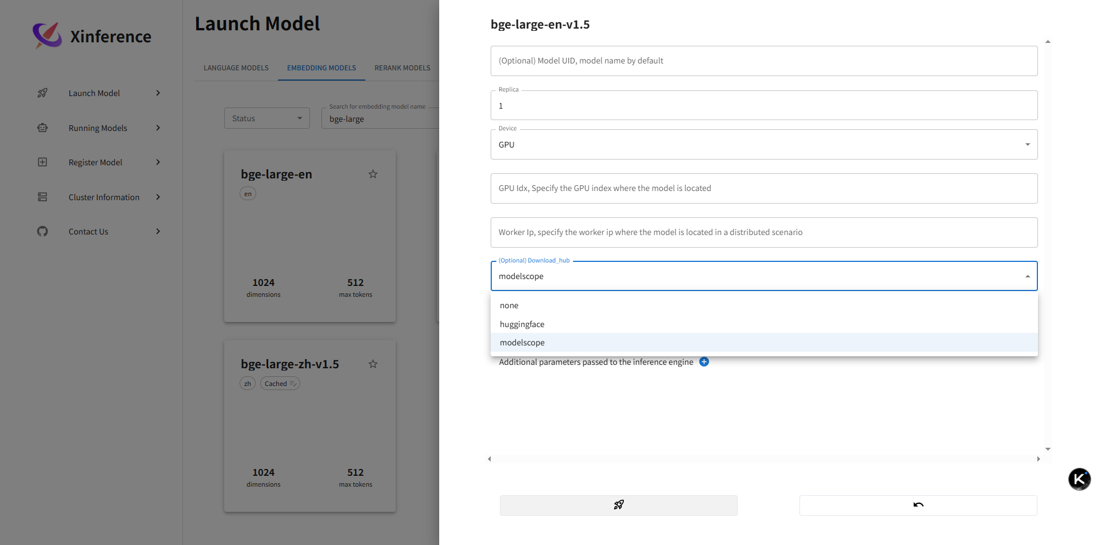Image resolution: width=1098 pixels, height=545 pixels.
Task: Click the GPU Idx input field
Action: point(764,188)
